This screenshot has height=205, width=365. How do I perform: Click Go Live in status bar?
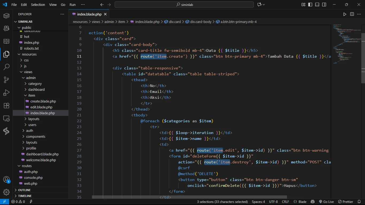pyautogui.click(x=326, y=202)
